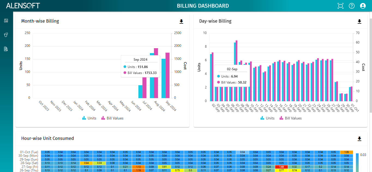Open the meter dashboard from the sidebar
The width and height of the screenshot is (372, 172).
pos(6,20)
